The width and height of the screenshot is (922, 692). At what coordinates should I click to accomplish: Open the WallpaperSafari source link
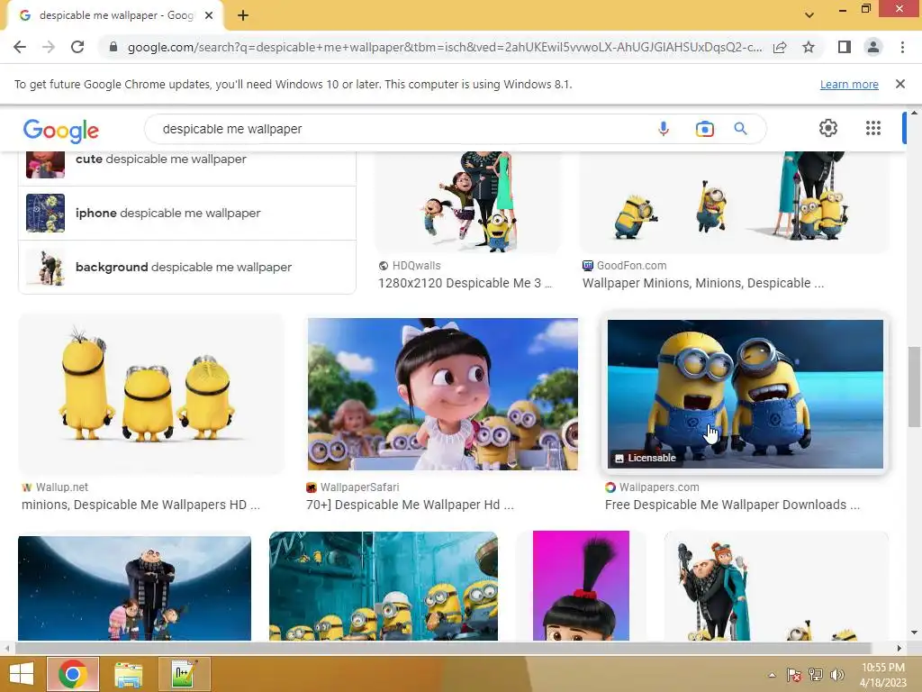[x=353, y=487]
